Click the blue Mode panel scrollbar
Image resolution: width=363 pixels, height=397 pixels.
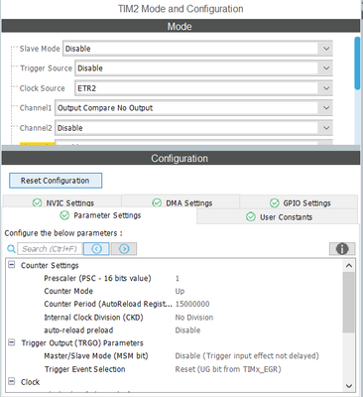point(357,63)
